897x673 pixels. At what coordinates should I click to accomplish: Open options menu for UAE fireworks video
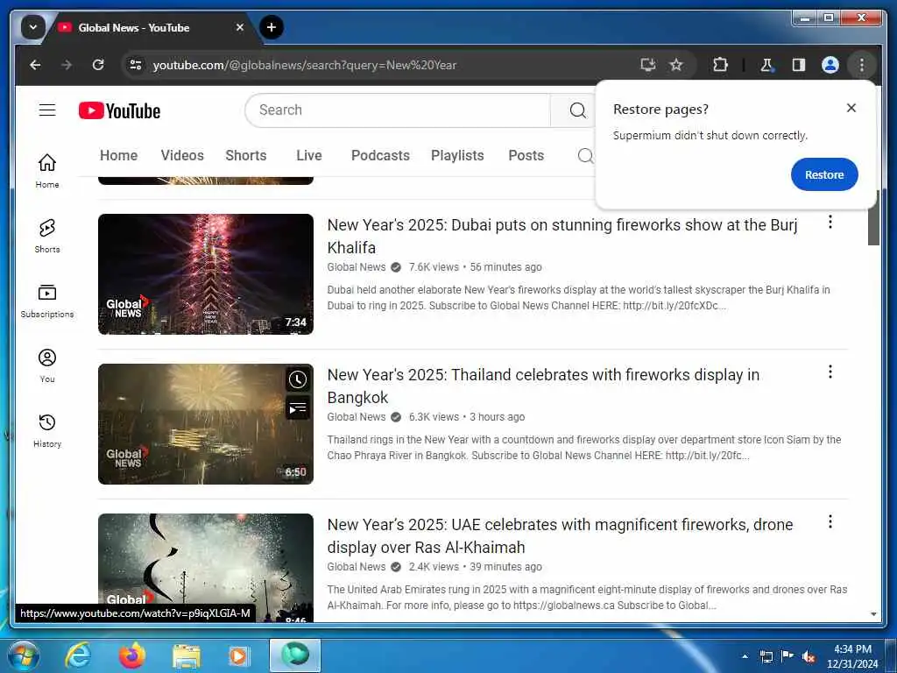coord(830,522)
